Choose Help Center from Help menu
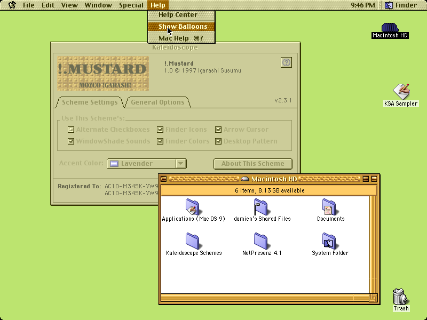 pyautogui.click(x=181, y=15)
